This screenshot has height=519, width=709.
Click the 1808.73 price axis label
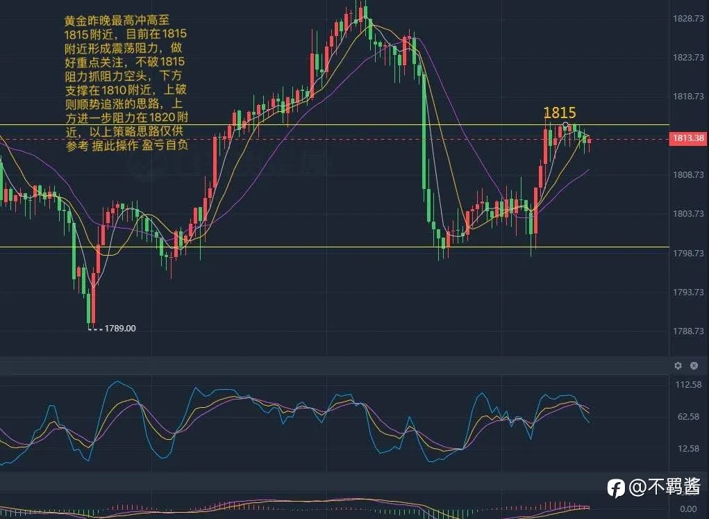(688, 174)
